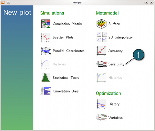
Task: Open the Statistical Tools histogram icon
Action: click(x=46, y=77)
